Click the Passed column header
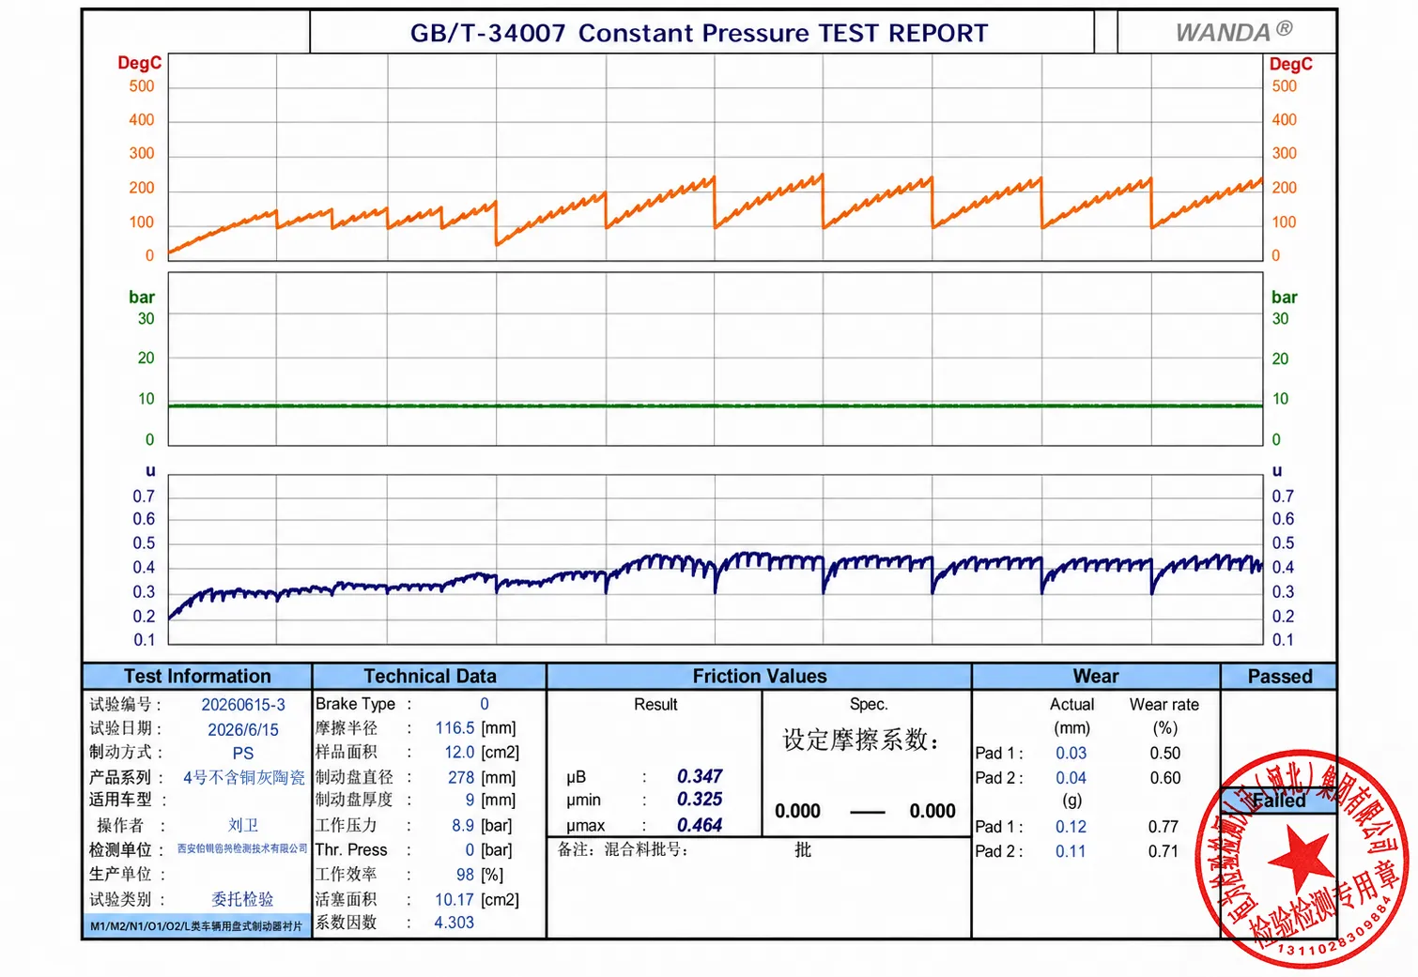Screen dimensions: 1418x977 click(1280, 676)
